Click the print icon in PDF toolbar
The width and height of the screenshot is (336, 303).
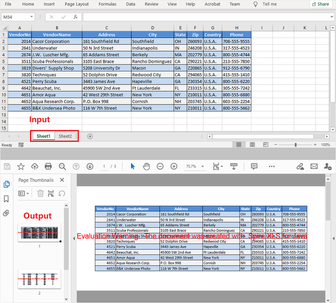[48, 166]
